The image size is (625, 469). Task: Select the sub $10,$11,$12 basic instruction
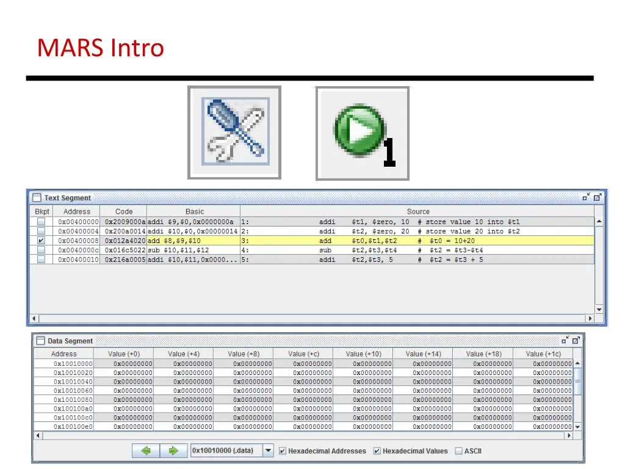coord(193,250)
